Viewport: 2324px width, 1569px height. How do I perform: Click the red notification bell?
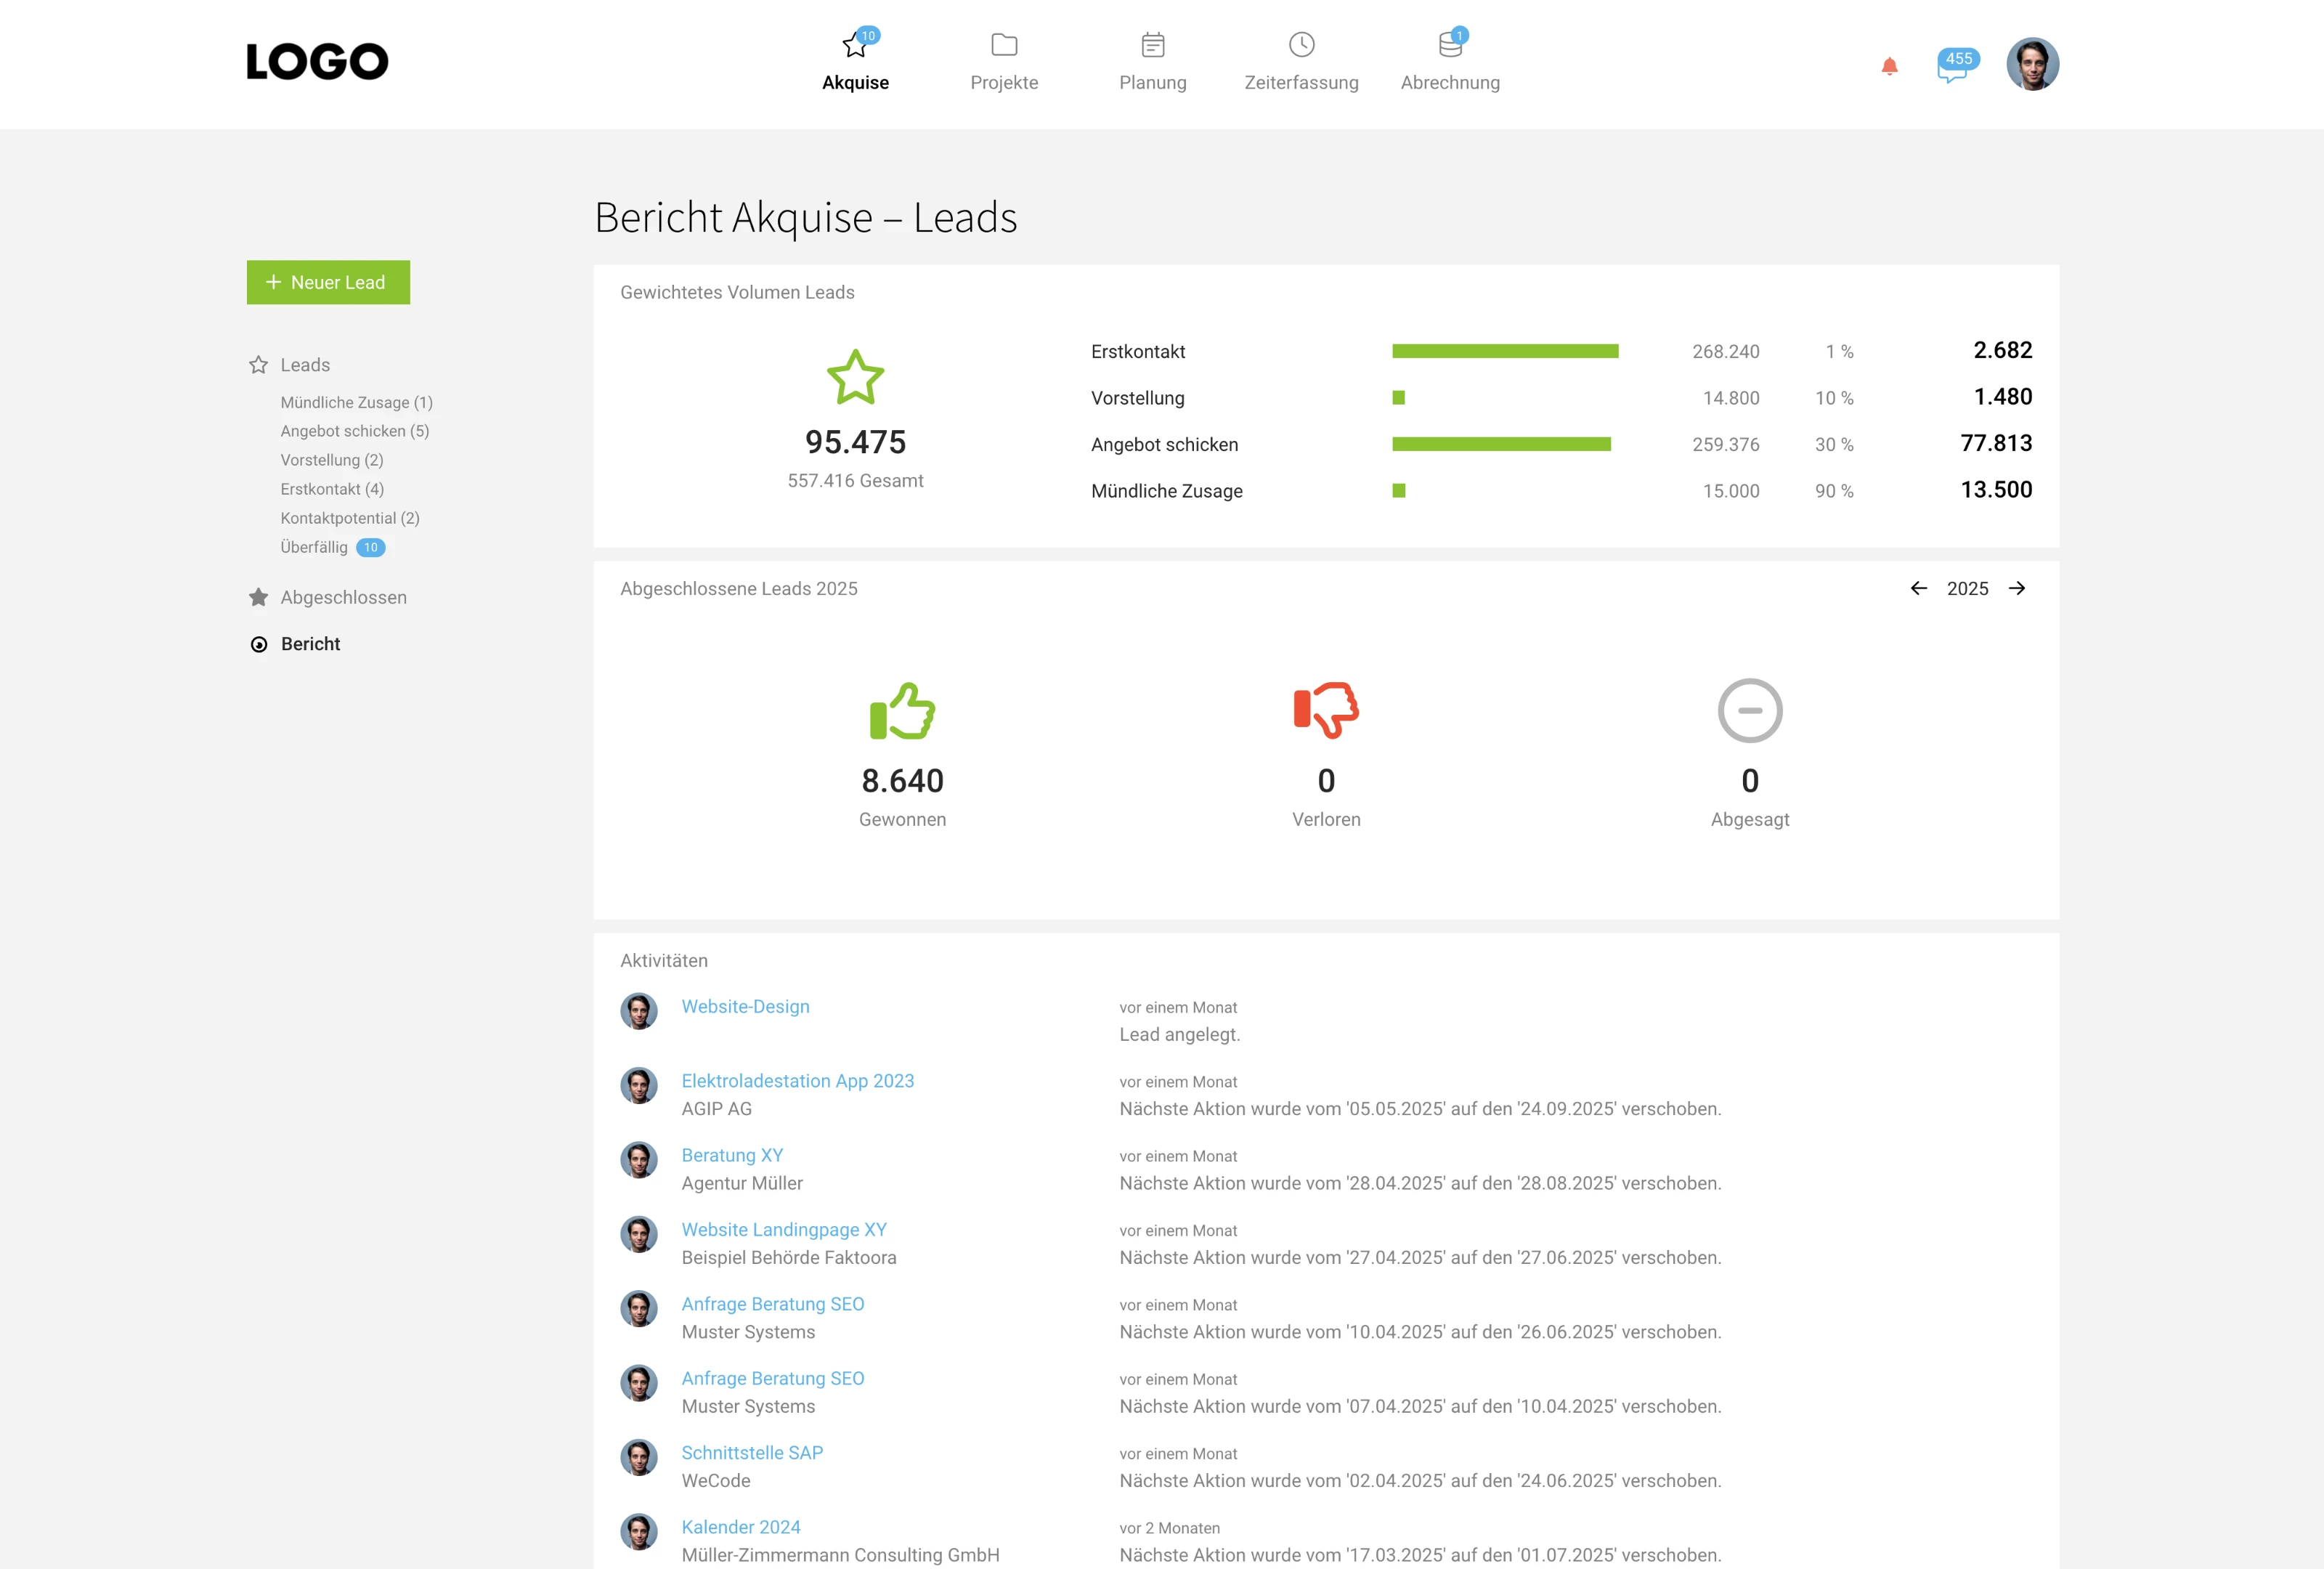click(x=1888, y=66)
